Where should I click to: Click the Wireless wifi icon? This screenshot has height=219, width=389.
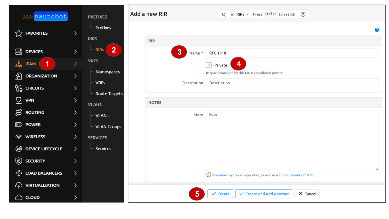pos(19,137)
